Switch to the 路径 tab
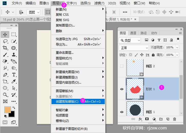Image resolution: width=186 pixels, height=133 pixels. pyautogui.click(x=143, y=33)
